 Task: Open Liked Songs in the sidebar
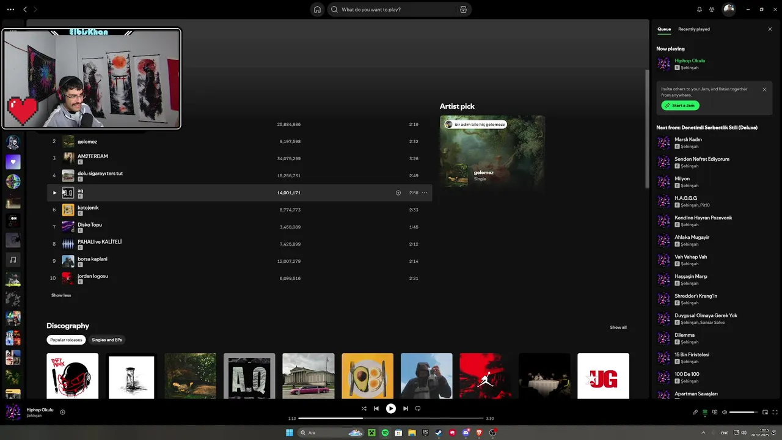click(x=13, y=162)
